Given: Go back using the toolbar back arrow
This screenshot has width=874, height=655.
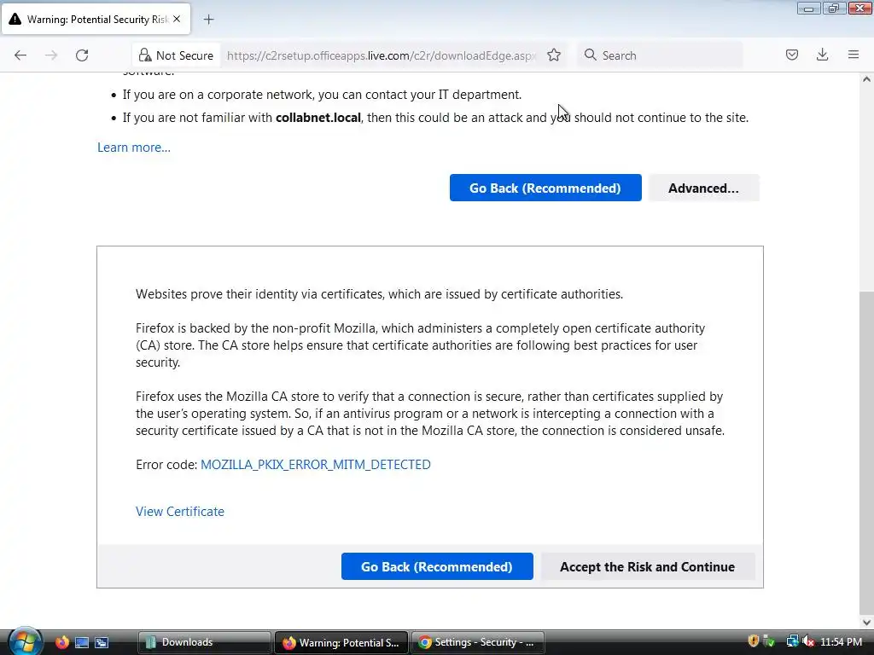Looking at the screenshot, I should [x=20, y=55].
